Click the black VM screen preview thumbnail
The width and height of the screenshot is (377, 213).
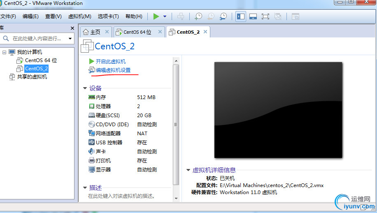[x=278, y=110]
